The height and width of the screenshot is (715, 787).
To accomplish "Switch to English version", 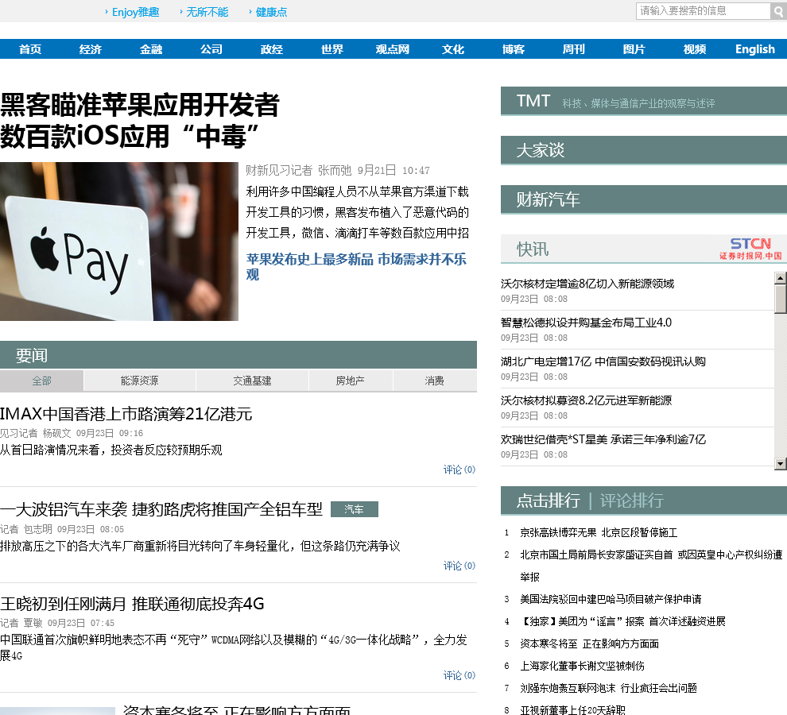I will click(x=755, y=49).
